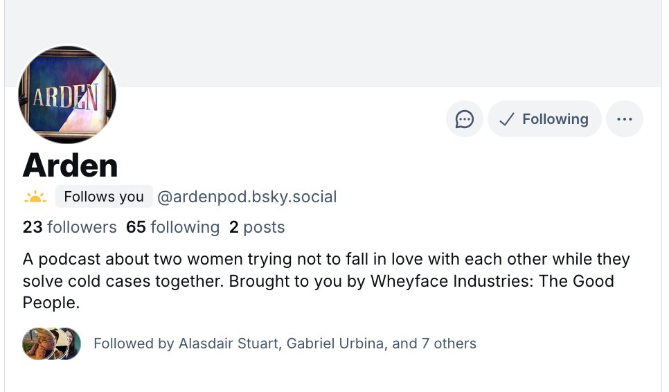The width and height of the screenshot is (669, 392).
Task: Click the checkmark icon inside Following
Action: [x=506, y=119]
